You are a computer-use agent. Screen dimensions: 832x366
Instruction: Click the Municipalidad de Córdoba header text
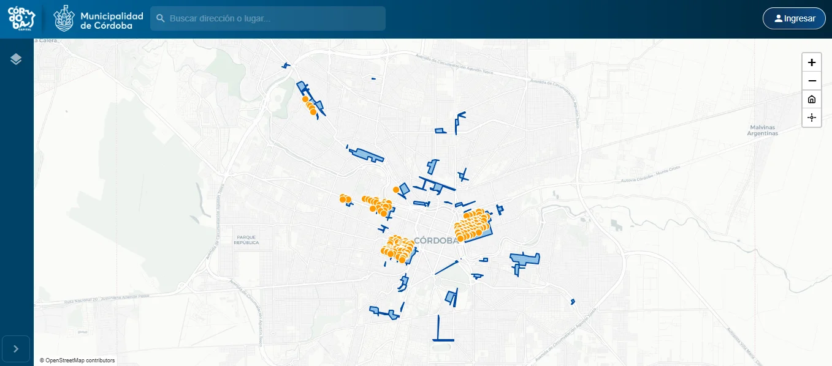click(x=112, y=21)
